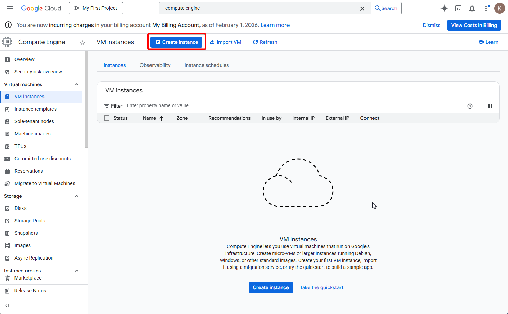Switch to the Instances tab
The height and width of the screenshot is (314, 508).
point(115,65)
